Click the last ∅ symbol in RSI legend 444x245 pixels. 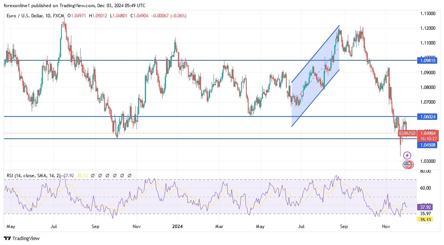coord(129,175)
